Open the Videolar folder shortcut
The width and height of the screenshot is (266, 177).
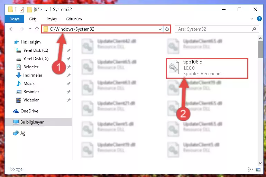(x=31, y=100)
